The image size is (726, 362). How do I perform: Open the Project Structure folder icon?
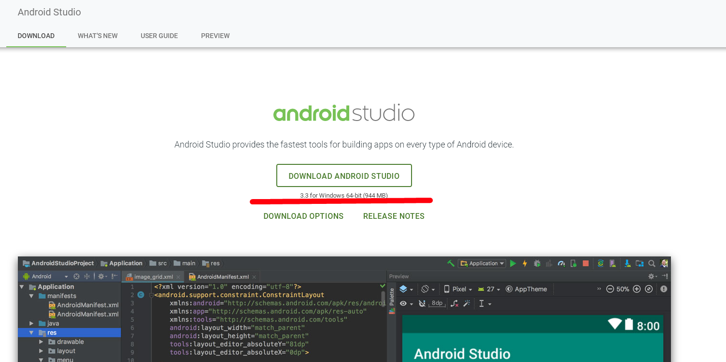(x=640, y=263)
